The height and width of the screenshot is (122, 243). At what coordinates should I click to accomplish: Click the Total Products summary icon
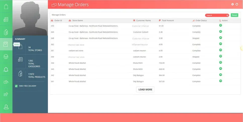20,73
